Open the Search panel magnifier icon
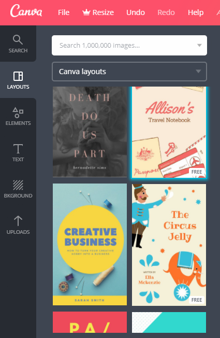Image resolution: width=220 pixels, height=338 pixels. tap(18, 40)
